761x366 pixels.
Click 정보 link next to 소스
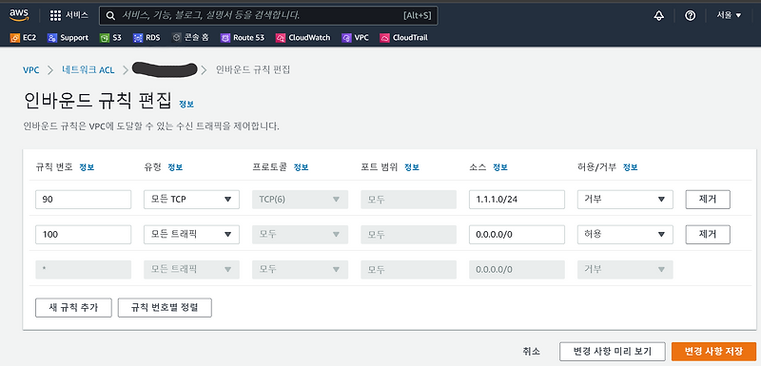500,167
